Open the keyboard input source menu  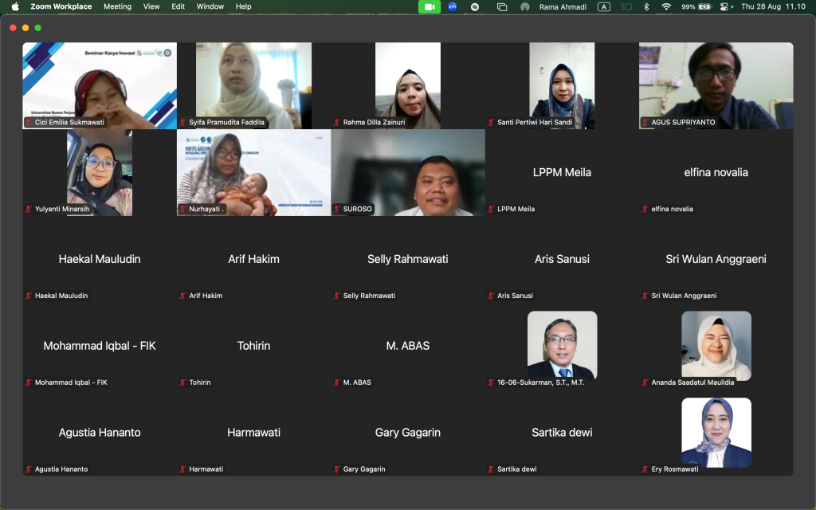pyautogui.click(x=604, y=6)
